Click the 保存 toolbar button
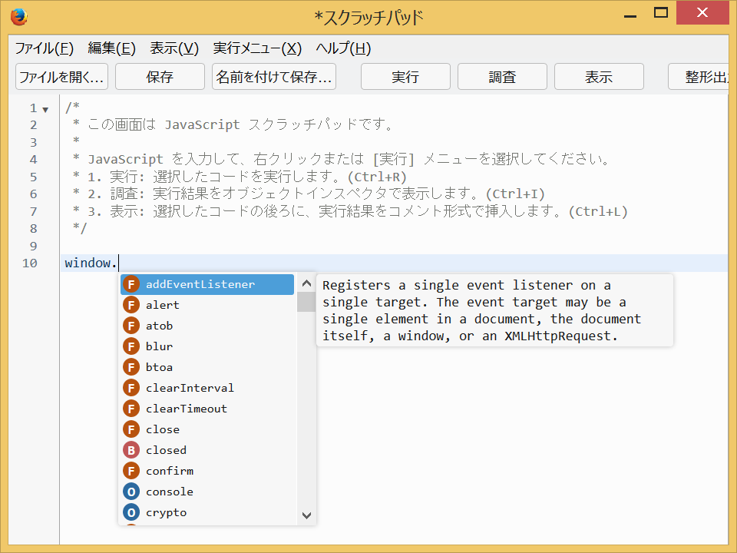The width and height of the screenshot is (737, 553). click(x=160, y=77)
